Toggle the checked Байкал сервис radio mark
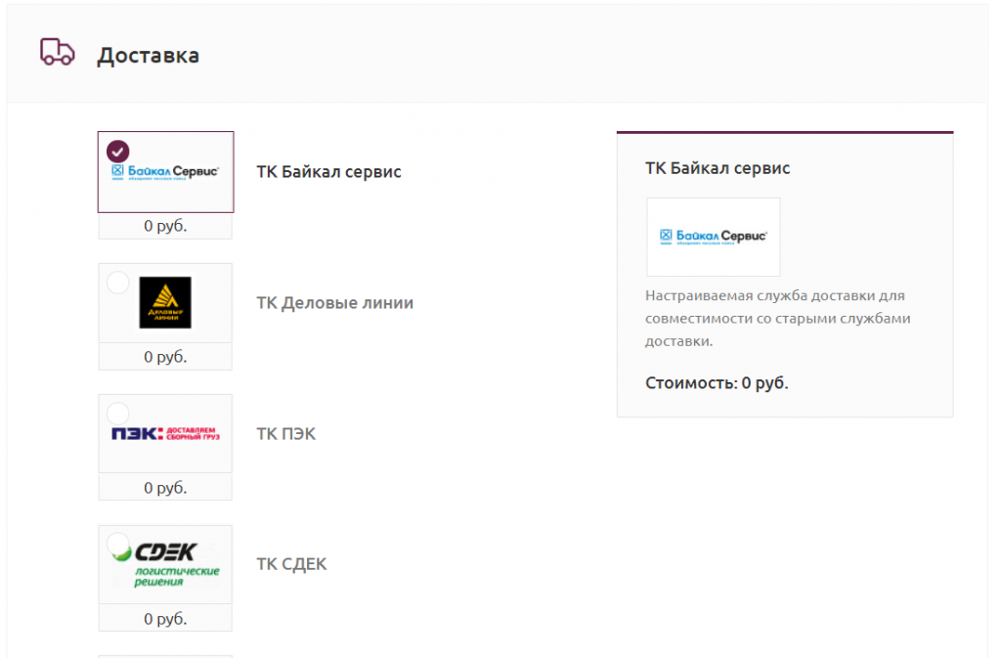 117,152
